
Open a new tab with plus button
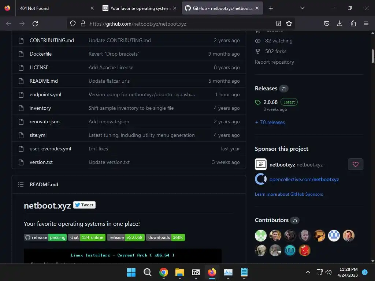pos(271,8)
